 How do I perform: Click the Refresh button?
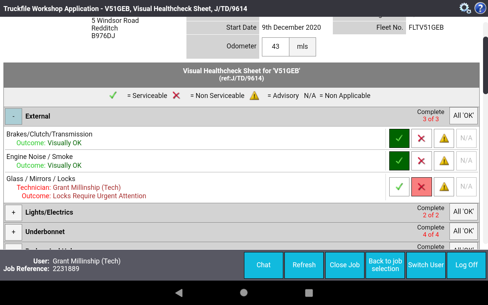pyautogui.click(x=304, y=265)
